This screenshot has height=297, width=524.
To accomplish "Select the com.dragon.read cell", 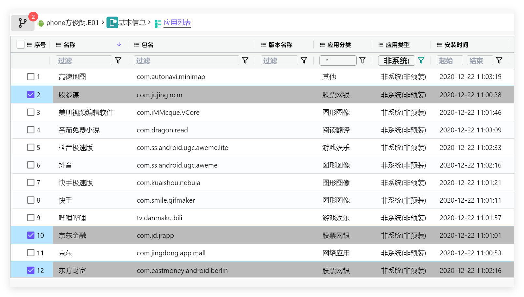I will [x=162, y=130].
